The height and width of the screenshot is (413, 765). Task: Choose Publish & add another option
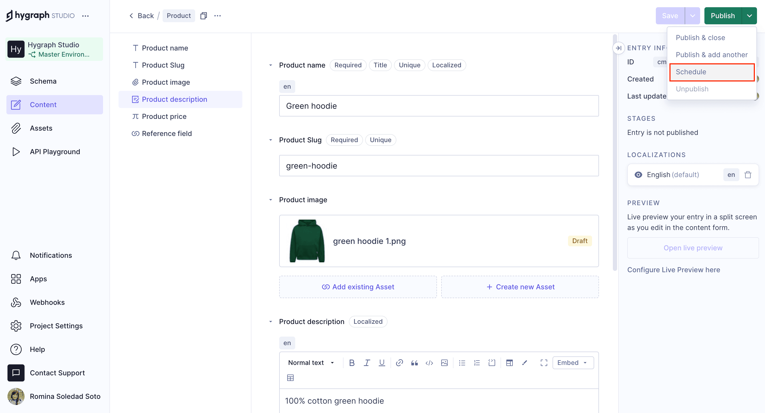click(x=712, y=55)
